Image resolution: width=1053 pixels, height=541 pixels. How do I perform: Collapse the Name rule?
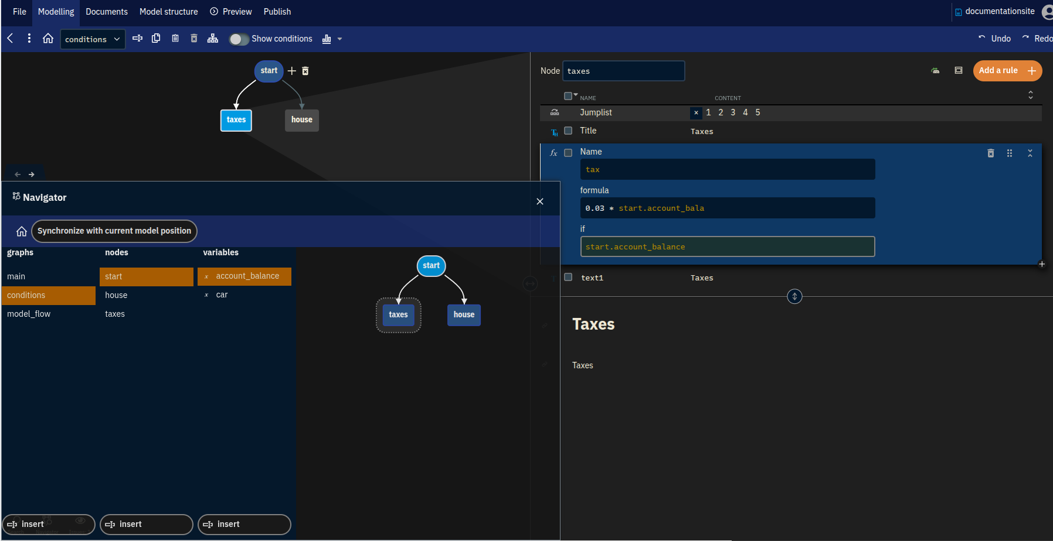pyautogui.click(x=1030, y=153)
